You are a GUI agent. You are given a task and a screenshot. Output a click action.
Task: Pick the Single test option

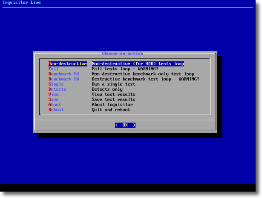[56, 84]
